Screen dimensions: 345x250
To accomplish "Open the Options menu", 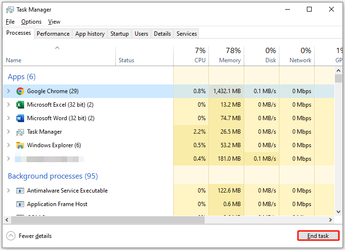I will [x=31, y=22].
